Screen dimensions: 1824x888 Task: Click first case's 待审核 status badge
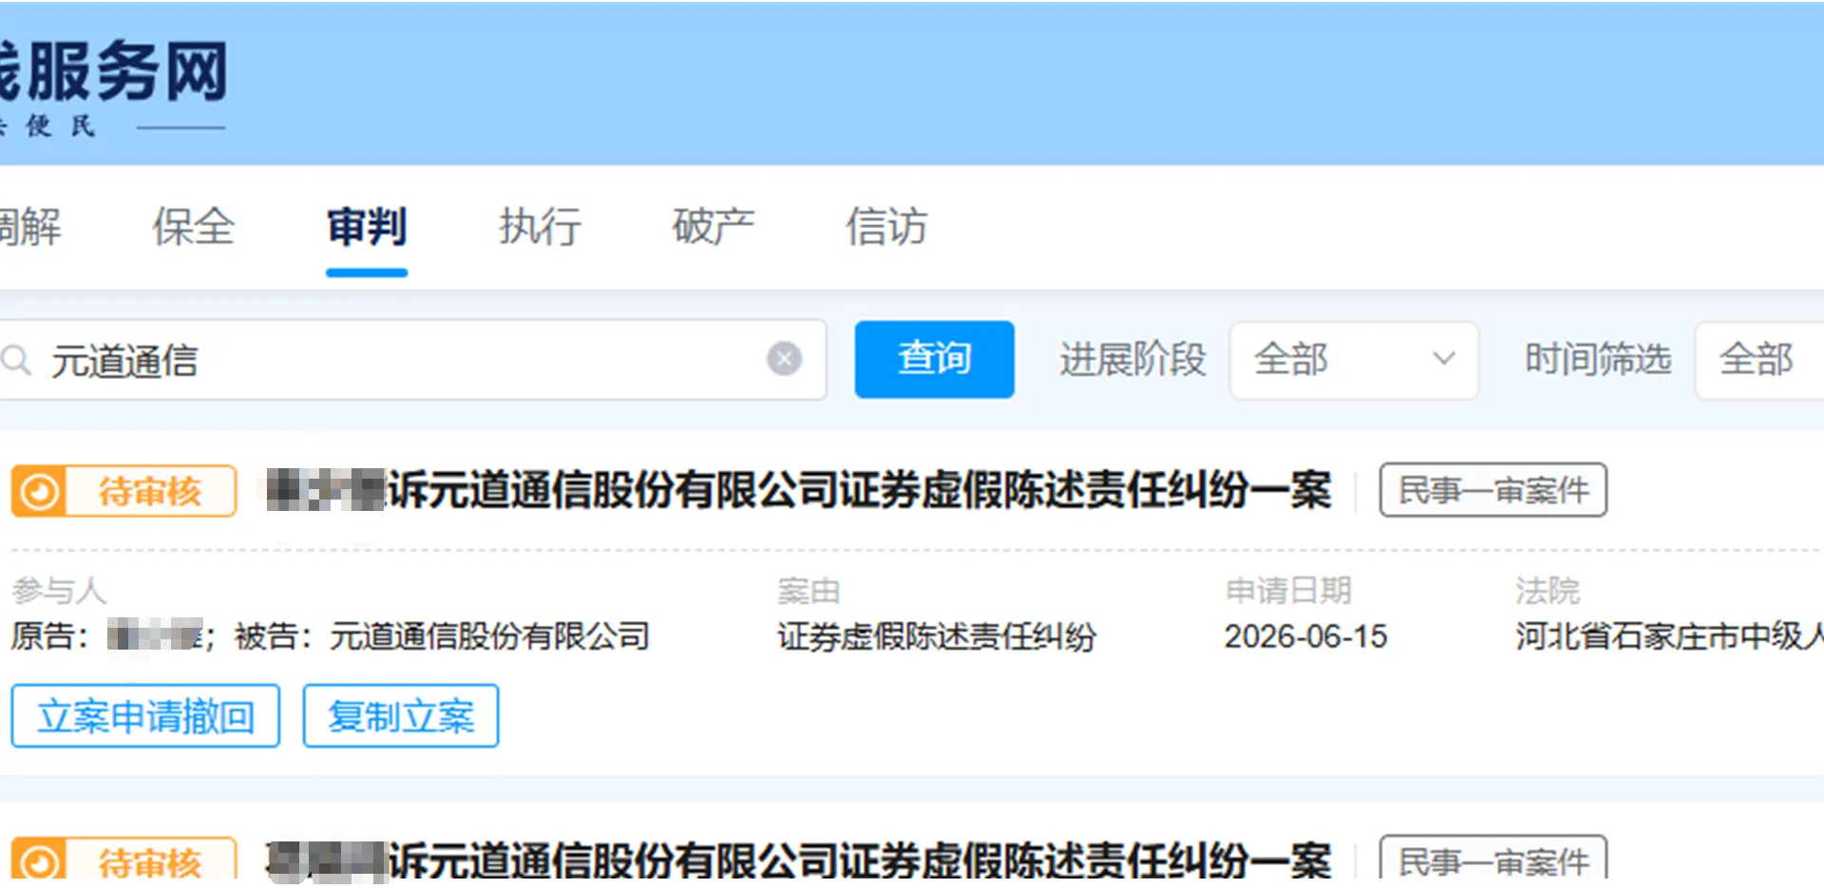(123, 491)
